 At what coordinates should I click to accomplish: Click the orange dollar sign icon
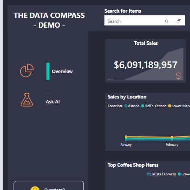pos(178,76)
